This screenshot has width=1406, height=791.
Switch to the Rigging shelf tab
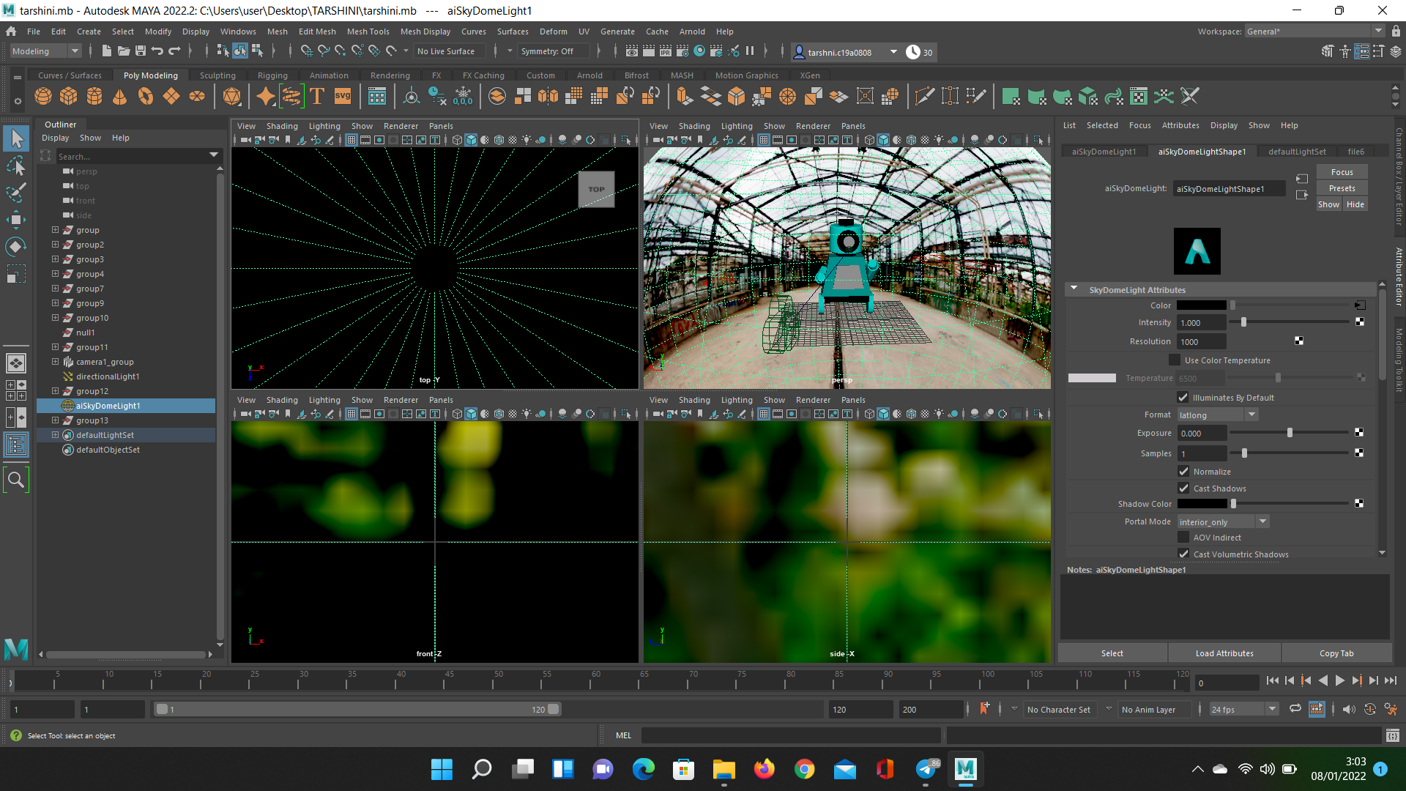click(272, 75)
